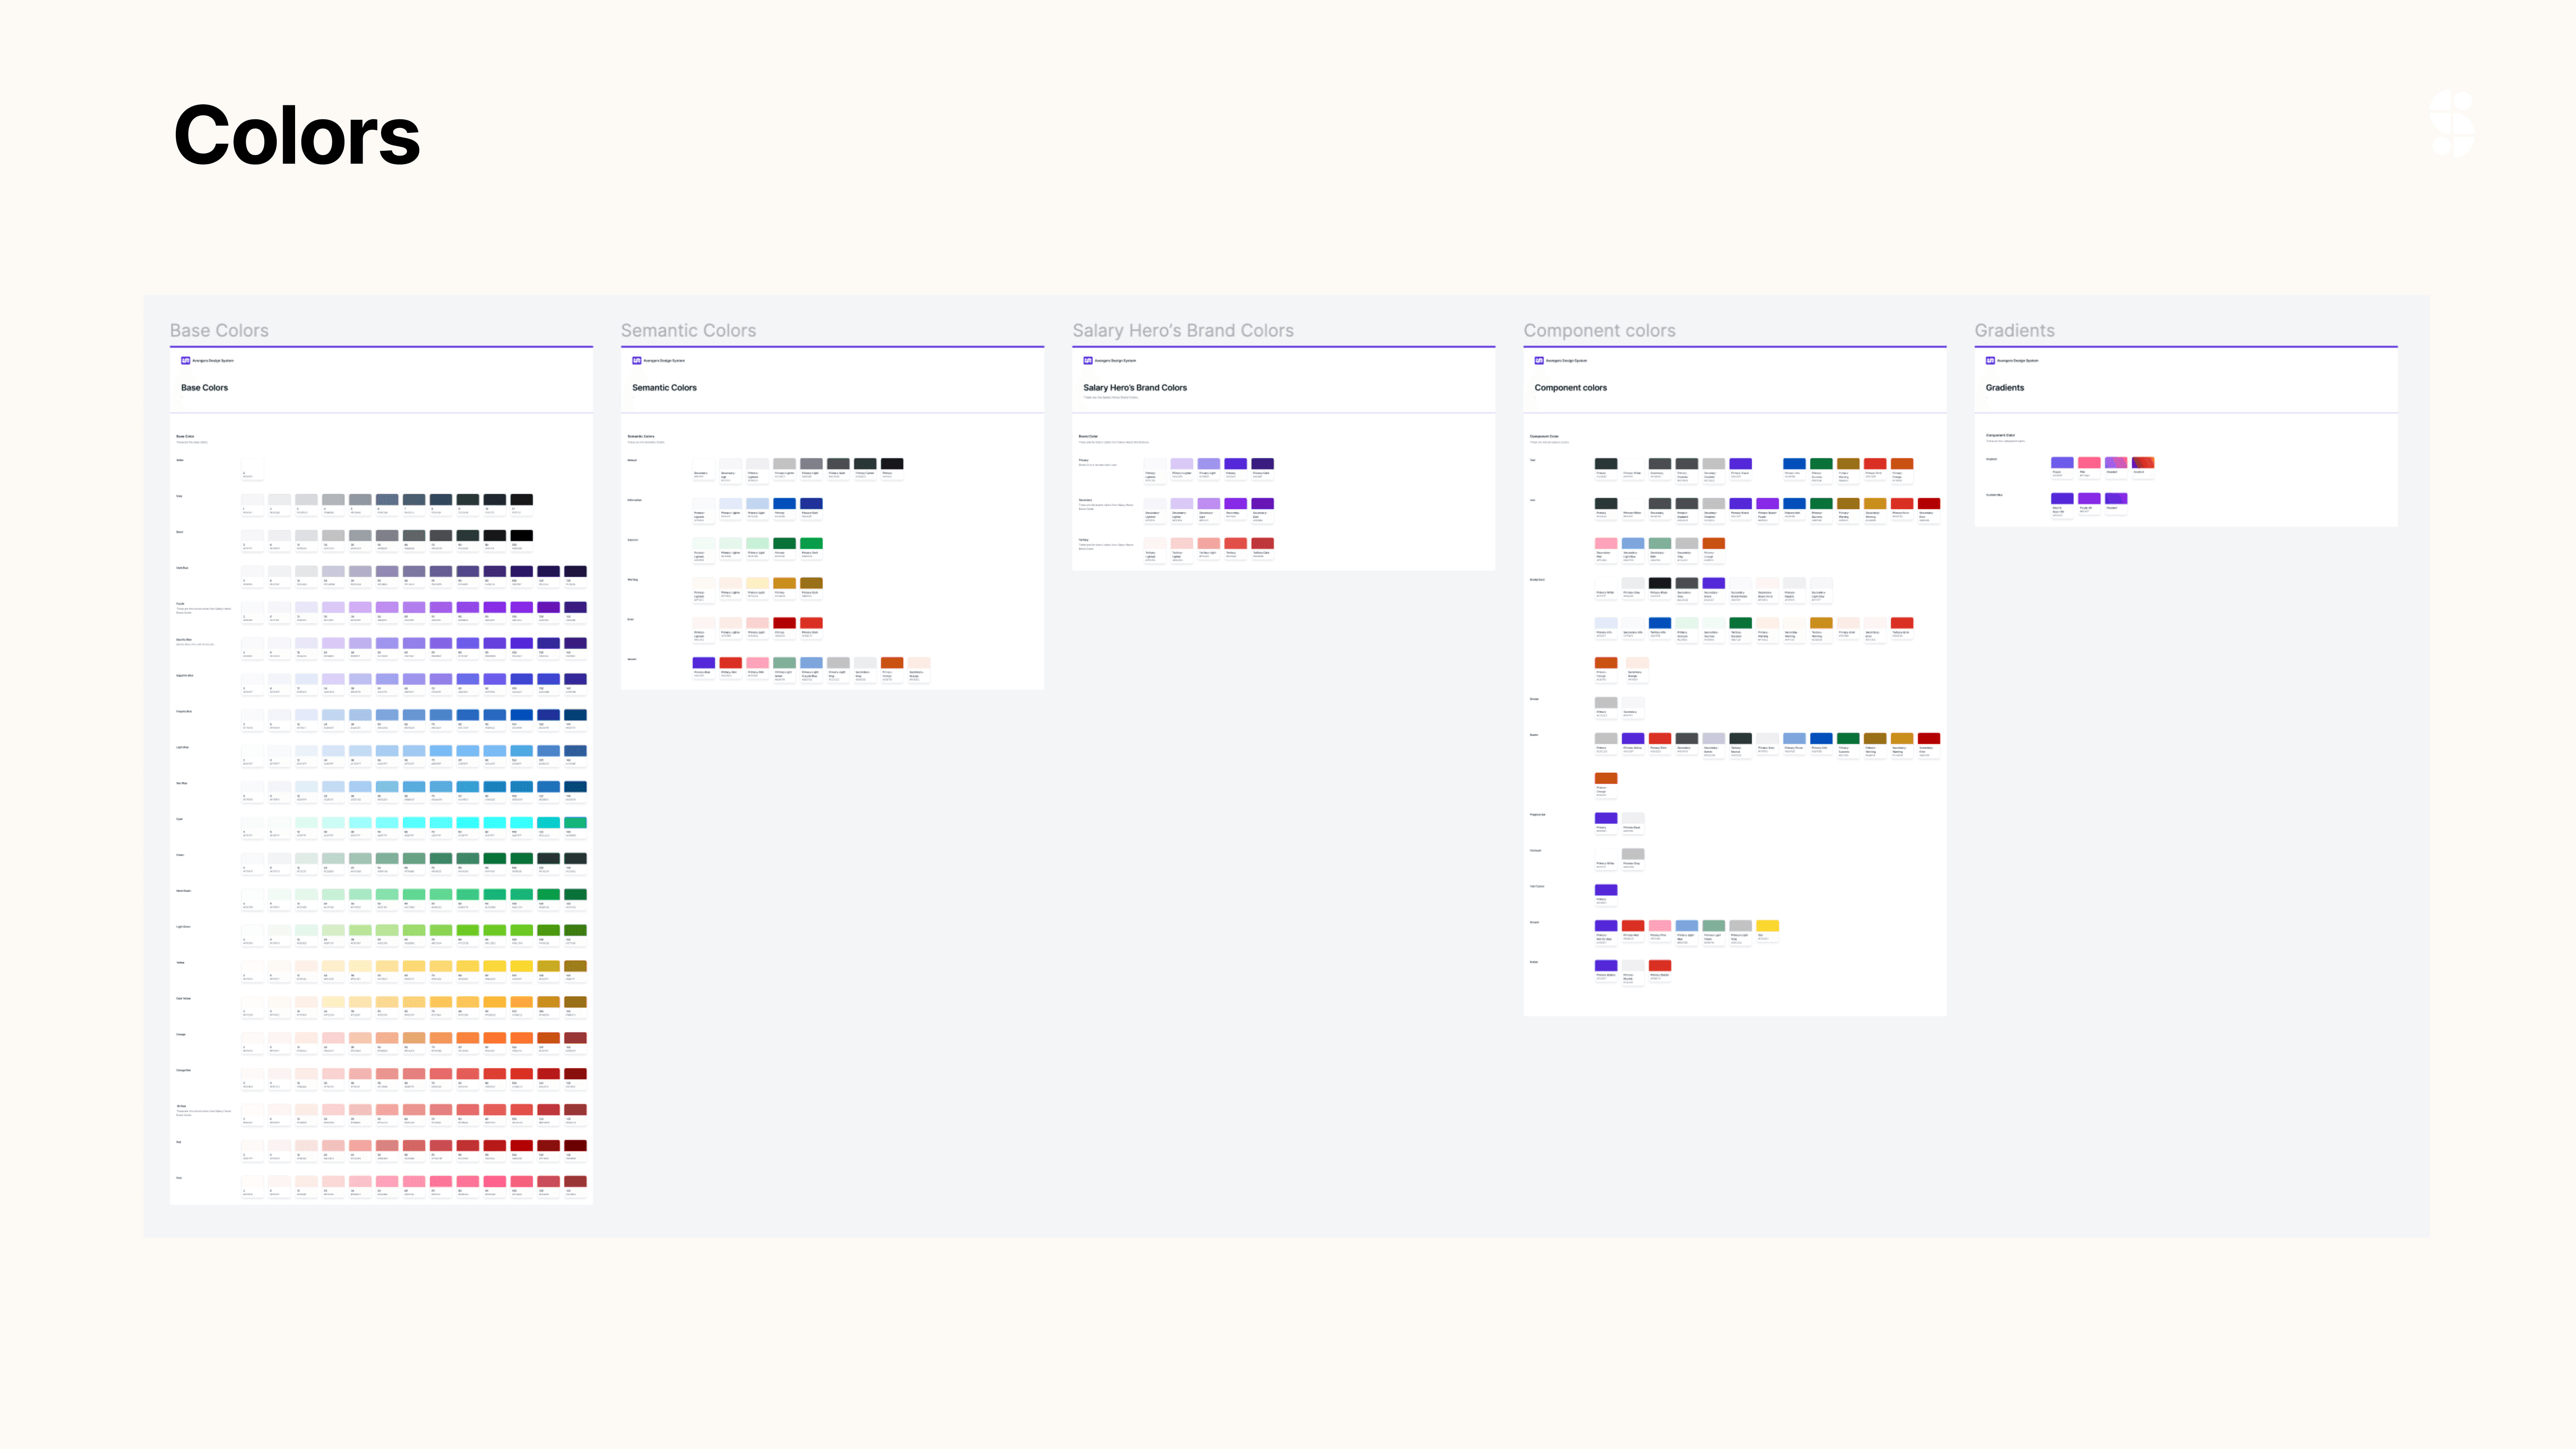Pick the Primary-Gray swatch in Component Checkbox row
This screenshot has width=2576, height=1449.
click(x=1633, y=854)
